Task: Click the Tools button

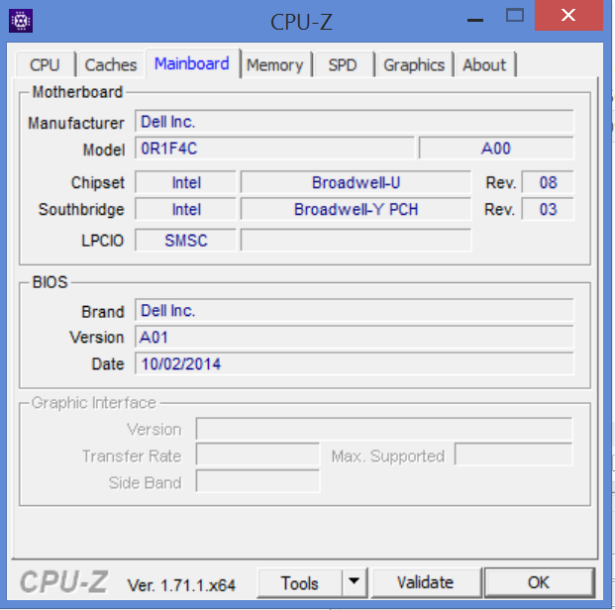Action: tap(299, 583)
